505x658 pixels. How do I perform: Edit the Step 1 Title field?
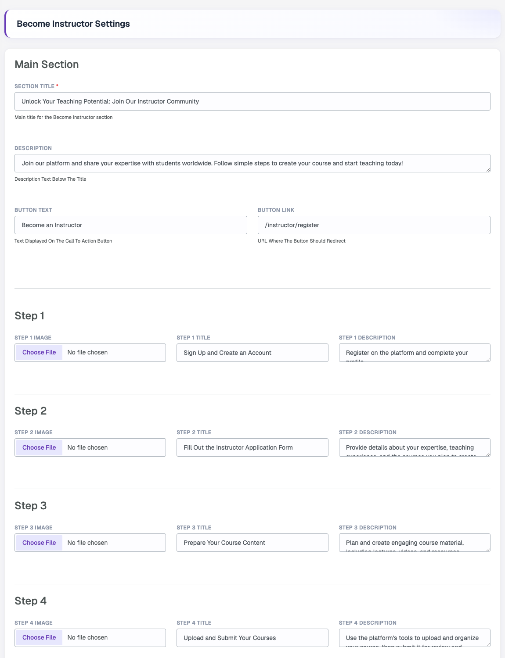pyautogui.click(x=252, y=353)
